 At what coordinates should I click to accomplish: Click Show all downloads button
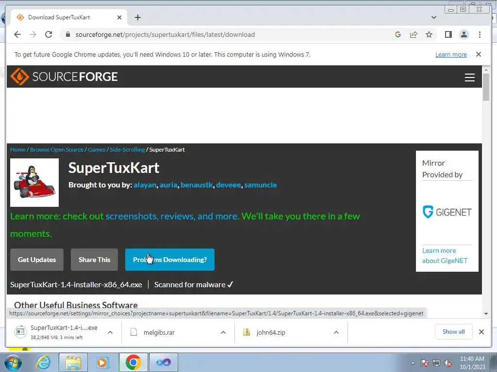(x=454, y=332)
